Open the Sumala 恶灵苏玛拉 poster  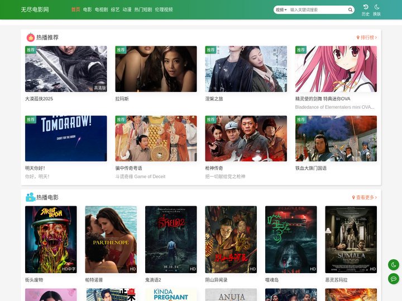click(x=351, y=239)
